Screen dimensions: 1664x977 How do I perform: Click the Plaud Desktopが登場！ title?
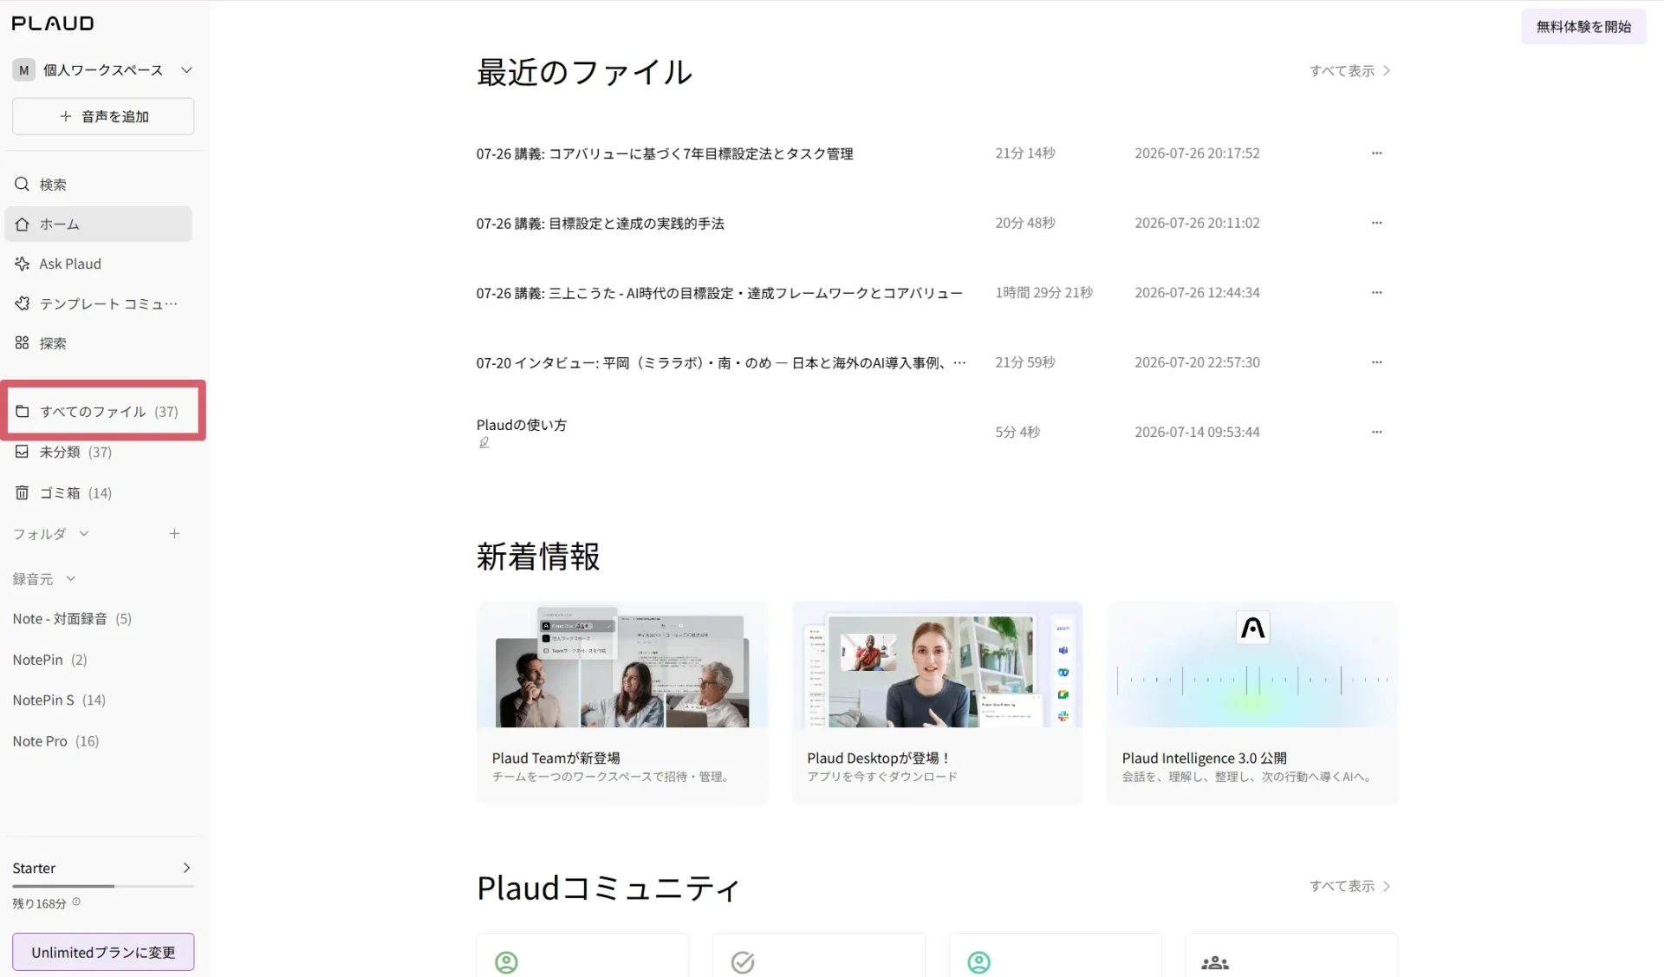coord(879,758)
